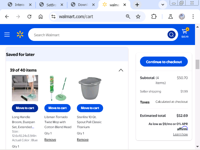Open the gray pail product image
Image resolution: width=200 pixels, height=150 pixels.
pos(90,88)
